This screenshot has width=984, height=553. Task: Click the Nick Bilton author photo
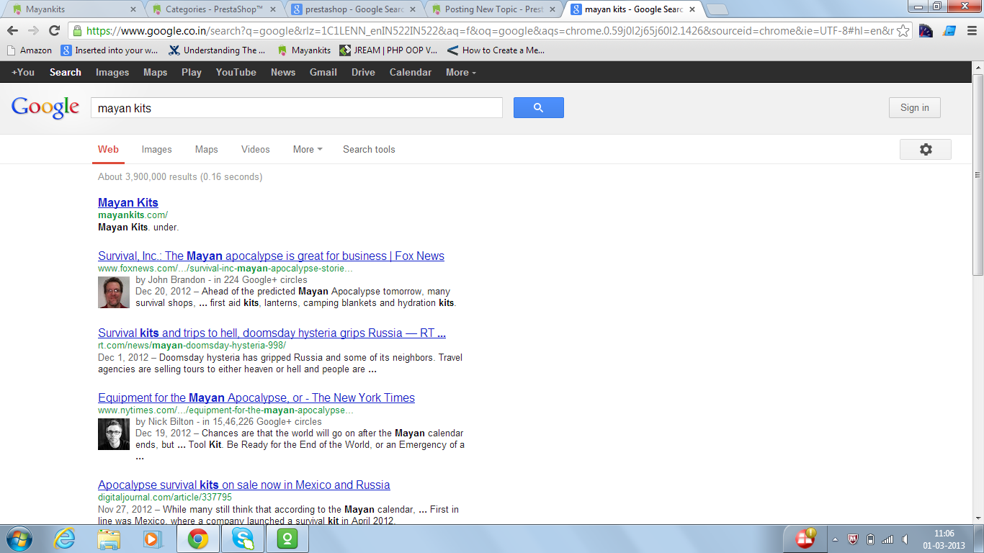click(114, 434)
